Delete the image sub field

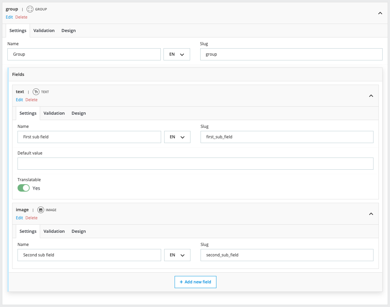[31, 218]
